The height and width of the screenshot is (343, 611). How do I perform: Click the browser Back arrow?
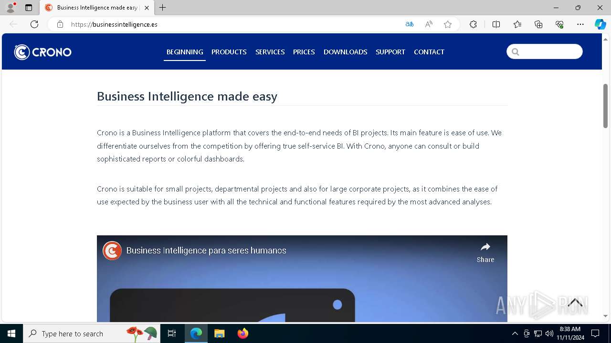13,24
